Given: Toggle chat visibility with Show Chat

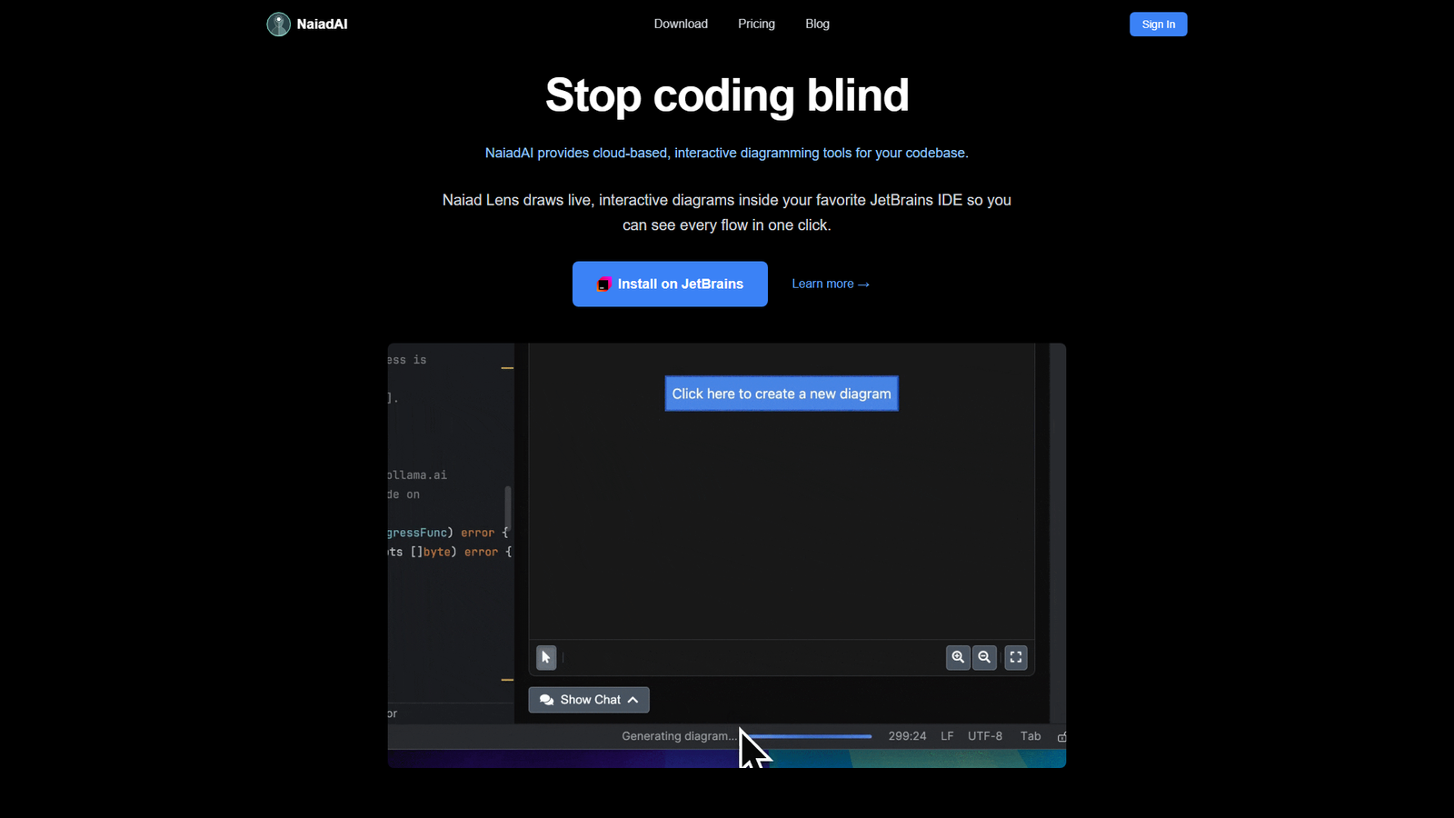Looking at the screenshot, I should click(x=588, y=699).
